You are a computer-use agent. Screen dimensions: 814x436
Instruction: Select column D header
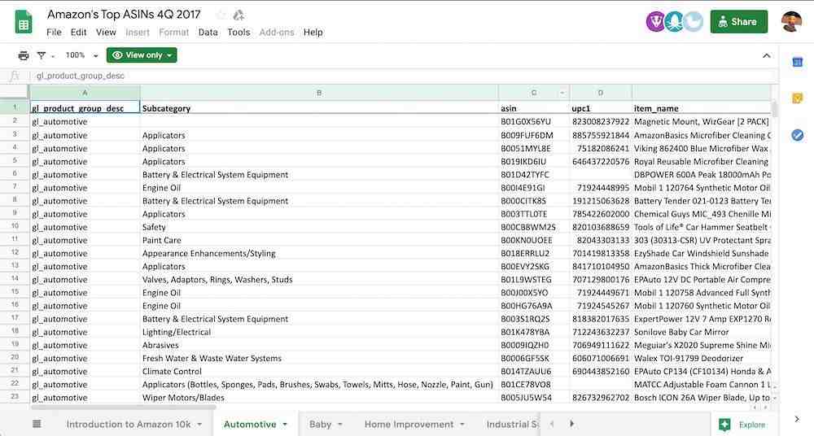[x=600, y=93]
